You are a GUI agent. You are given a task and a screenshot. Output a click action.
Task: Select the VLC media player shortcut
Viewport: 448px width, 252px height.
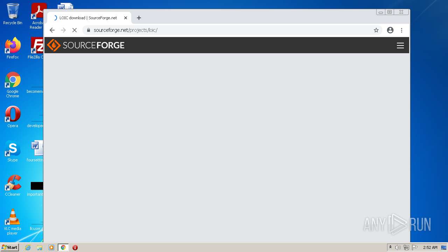[x=13, y=222]
